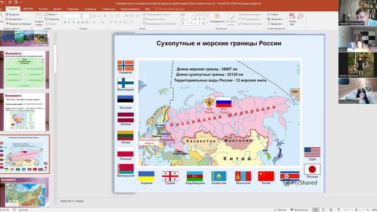Click the 'Что вы хотите сделать' search box
377x212 pixels.
click(x=170, y=9)
